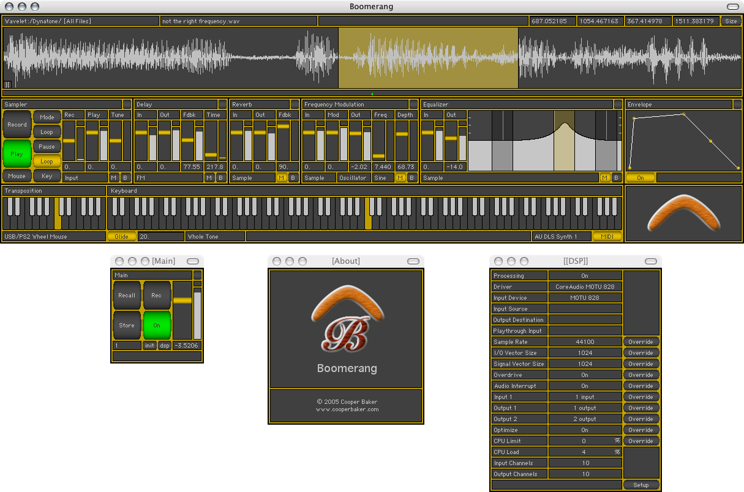Click the Key button in Sampler
The width and height of the screenshot is (744, 492).
click(47, 176)
